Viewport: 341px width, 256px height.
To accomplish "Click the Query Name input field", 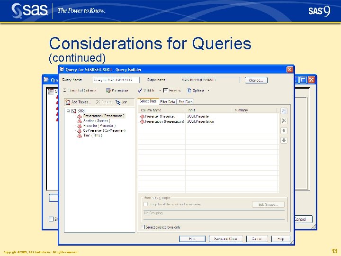I will [x=117, y=80].
